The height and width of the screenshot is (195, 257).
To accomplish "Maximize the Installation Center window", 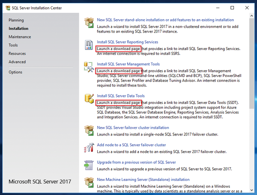I will 232,8.
